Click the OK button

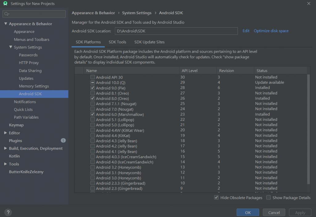(x=248, y=213)
